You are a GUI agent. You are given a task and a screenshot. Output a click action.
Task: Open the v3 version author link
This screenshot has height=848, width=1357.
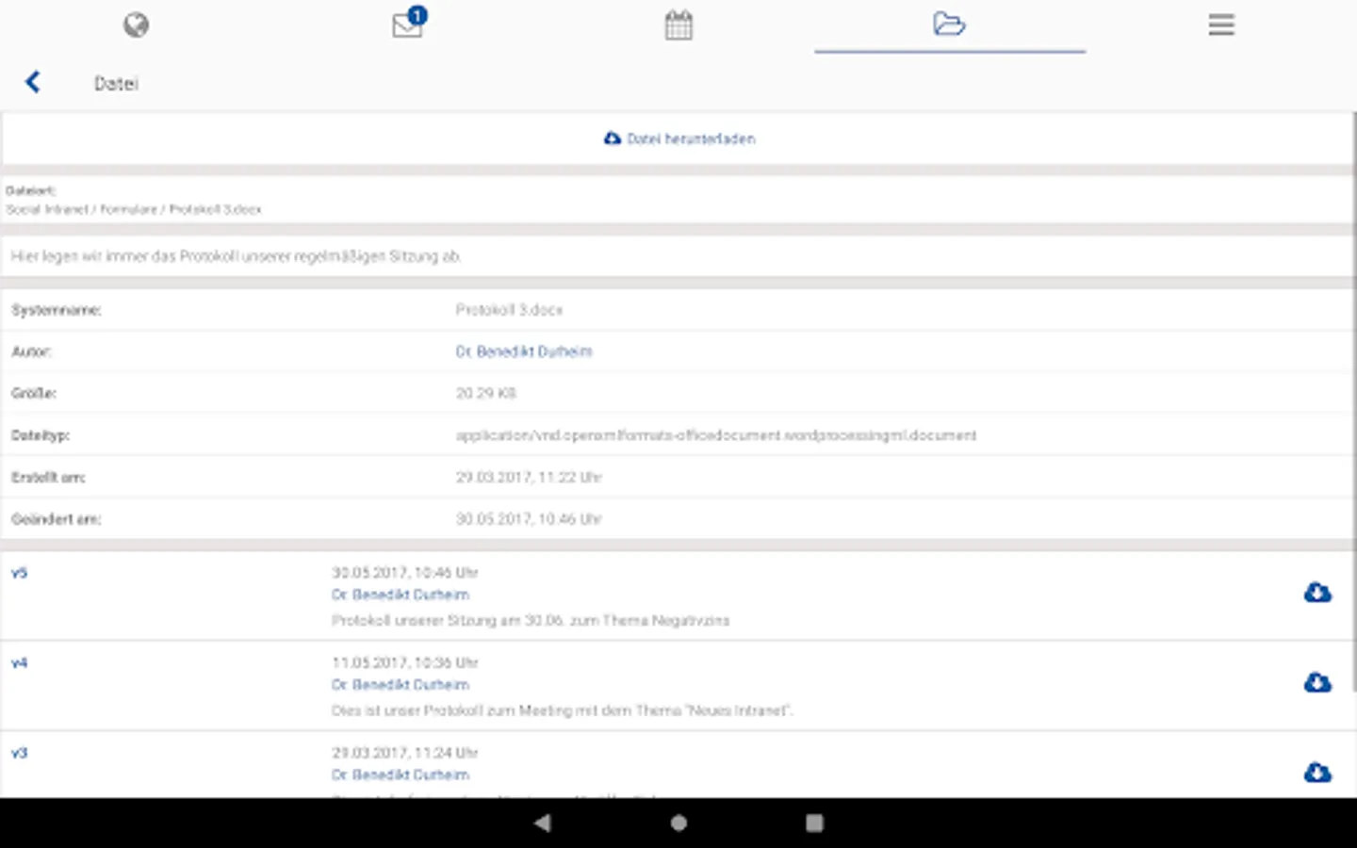point(401,775)
